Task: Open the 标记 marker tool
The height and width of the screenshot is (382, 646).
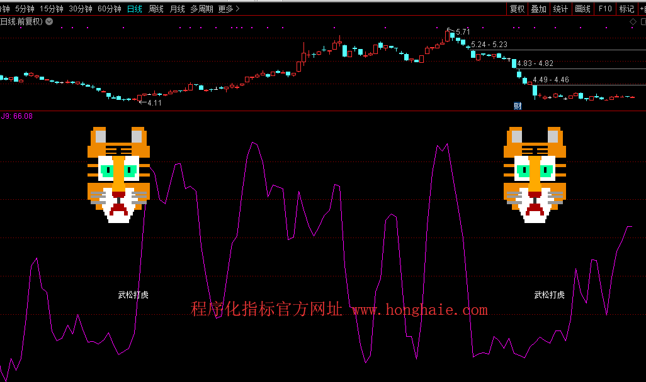Action: [626, 9]
